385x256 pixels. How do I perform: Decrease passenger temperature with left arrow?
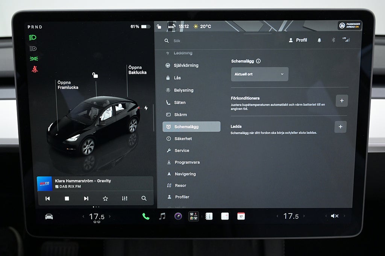pos(277,216)
